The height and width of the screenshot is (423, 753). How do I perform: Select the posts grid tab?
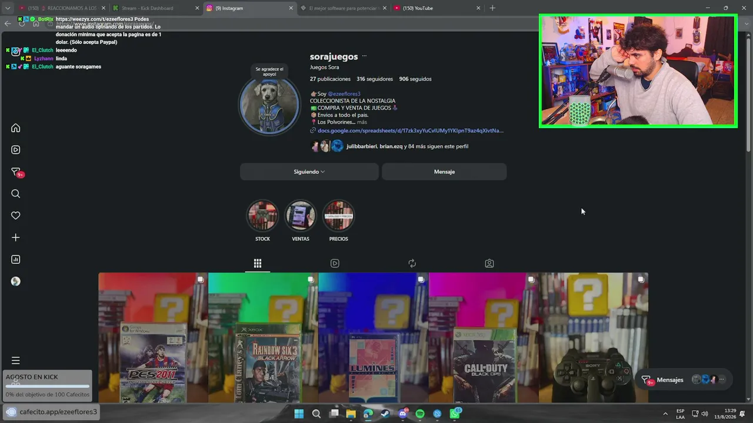pos(258,263)
